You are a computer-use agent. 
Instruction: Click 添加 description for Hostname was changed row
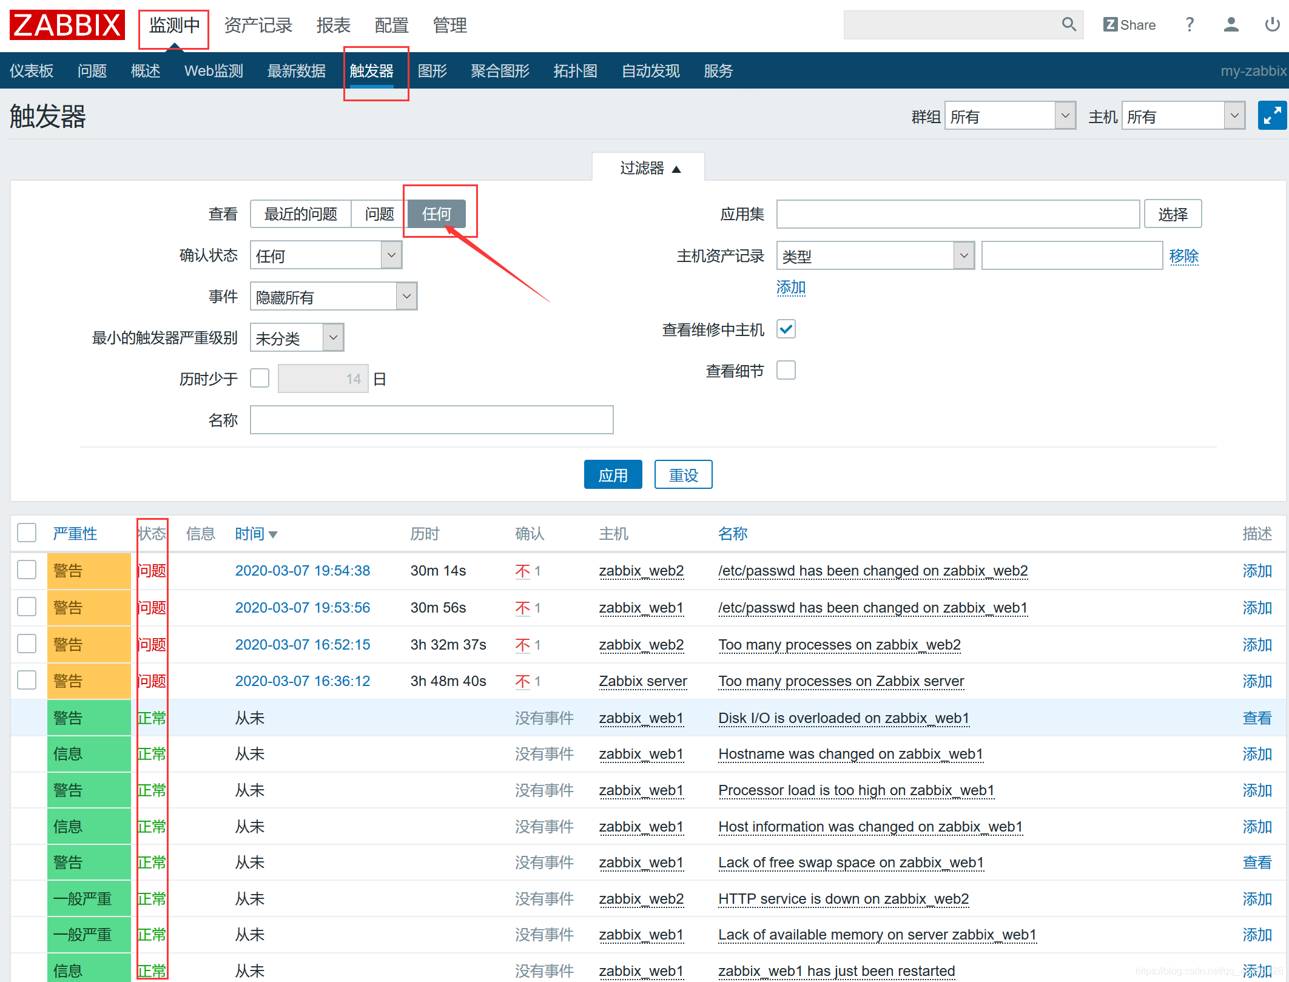pyautogui.click(x=1257, y=754)
